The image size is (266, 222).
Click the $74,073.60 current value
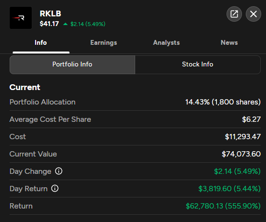click(x=241, y=154)
